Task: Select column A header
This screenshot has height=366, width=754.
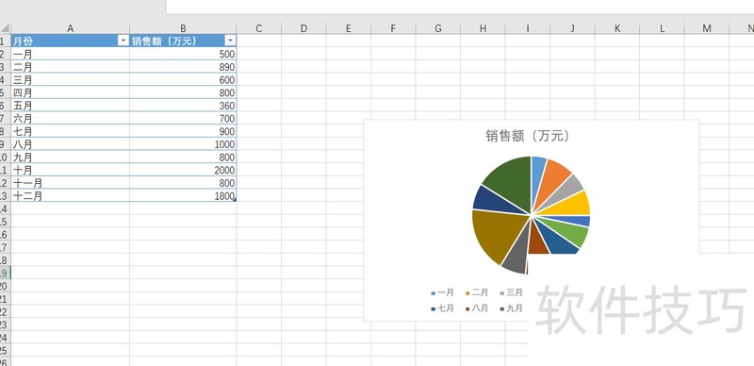Action: click(70, 28)
